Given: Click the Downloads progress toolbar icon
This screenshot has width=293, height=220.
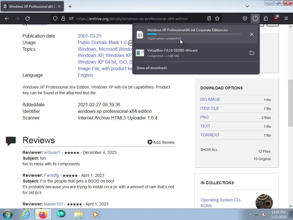Looking at the screenshot, I should click(x=255, y=19).
